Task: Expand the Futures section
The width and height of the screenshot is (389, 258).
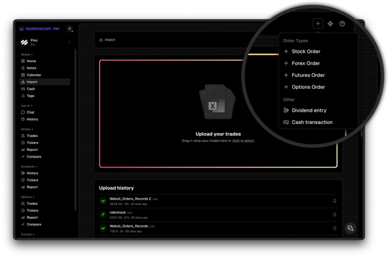Action: (28, 235)
